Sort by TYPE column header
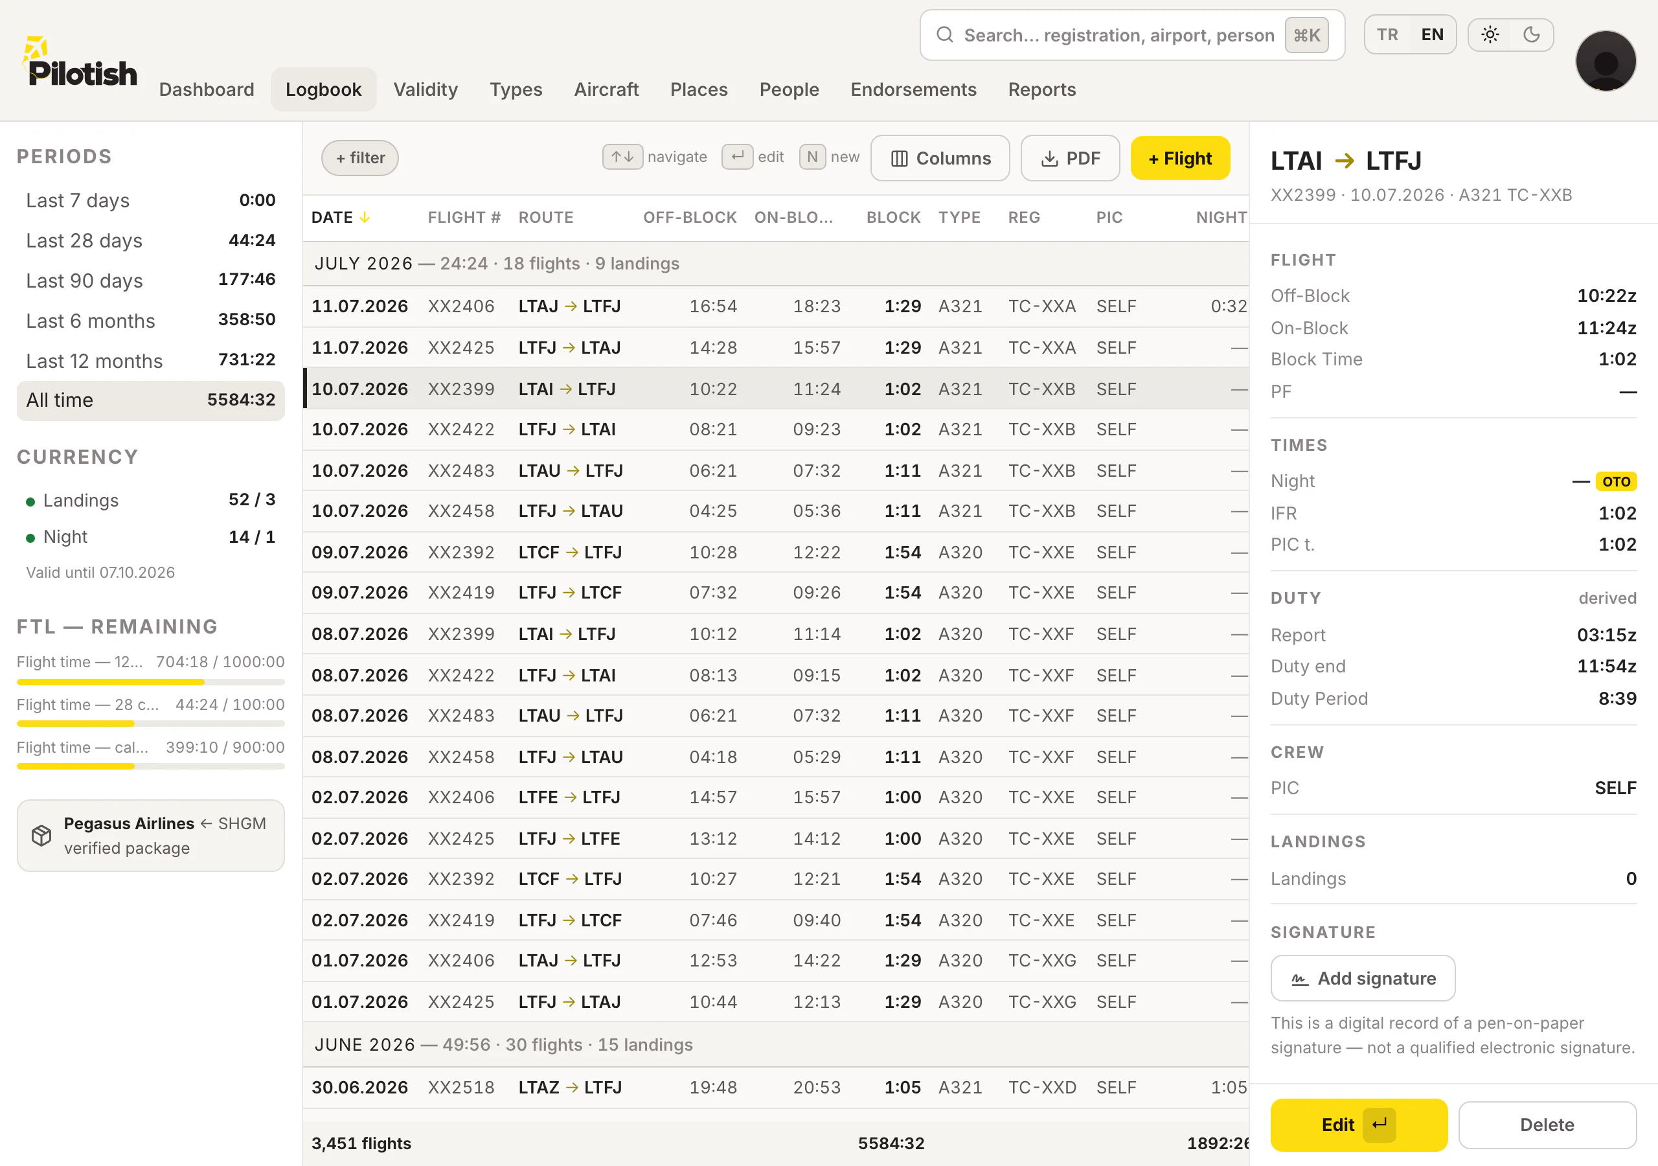1658x1166 pixels. click(959, 218)
